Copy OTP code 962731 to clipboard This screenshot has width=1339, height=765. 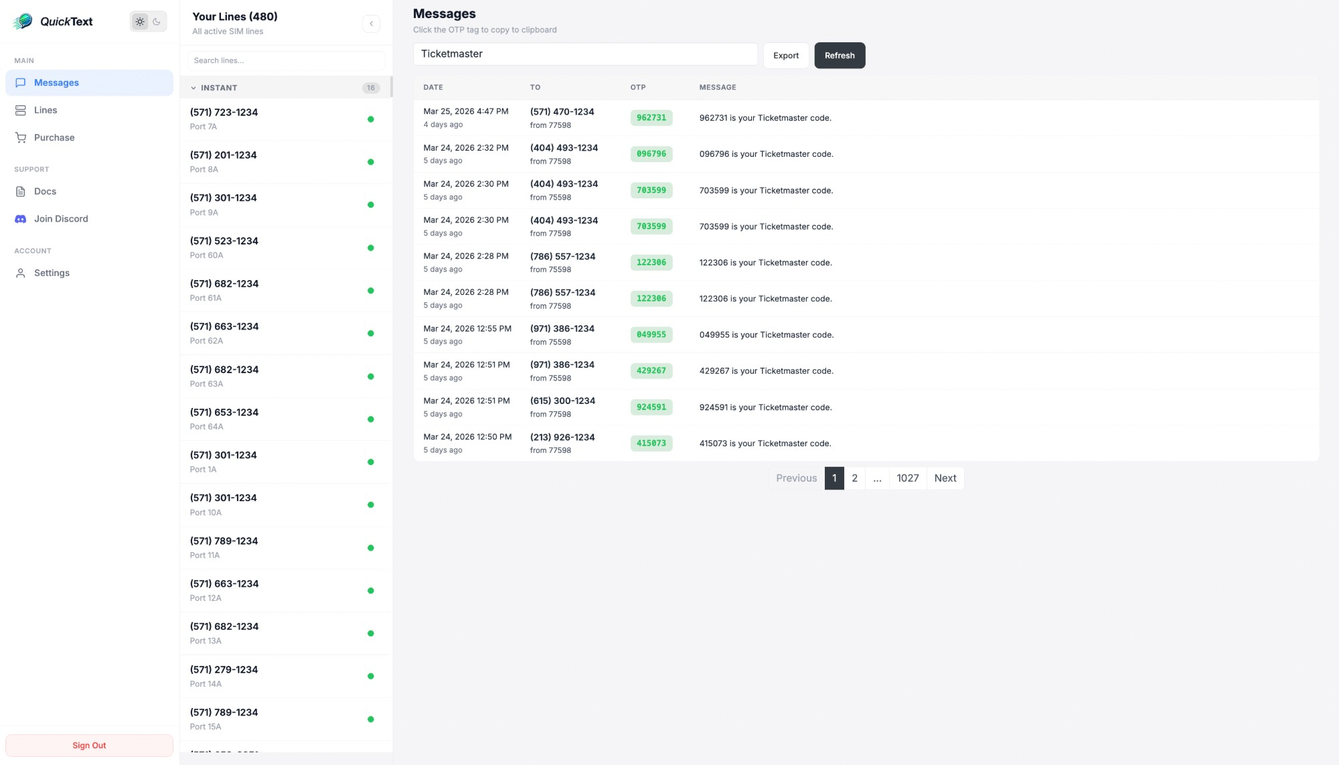pos(651,118)
